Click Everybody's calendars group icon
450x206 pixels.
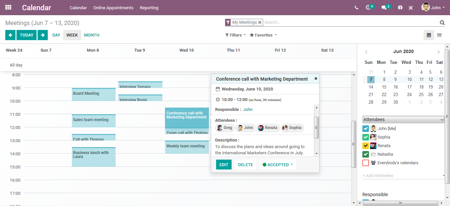coord(373,163)
